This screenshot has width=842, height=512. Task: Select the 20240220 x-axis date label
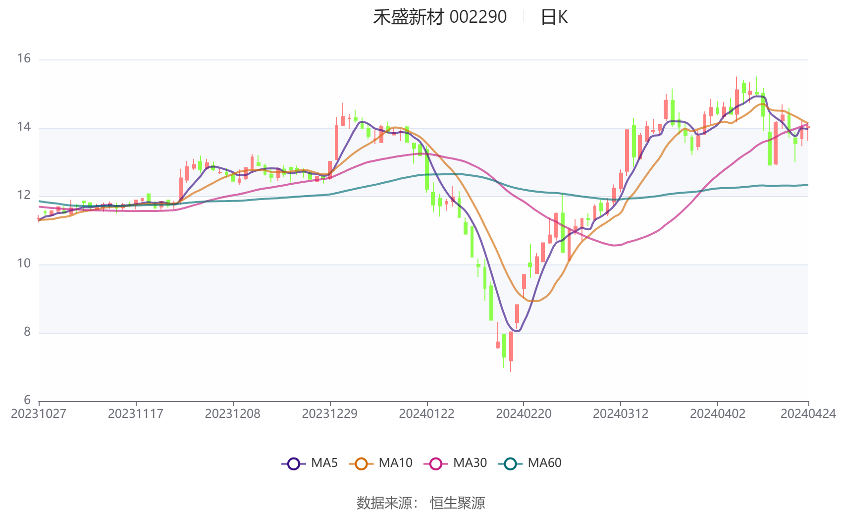click(524, 414)
